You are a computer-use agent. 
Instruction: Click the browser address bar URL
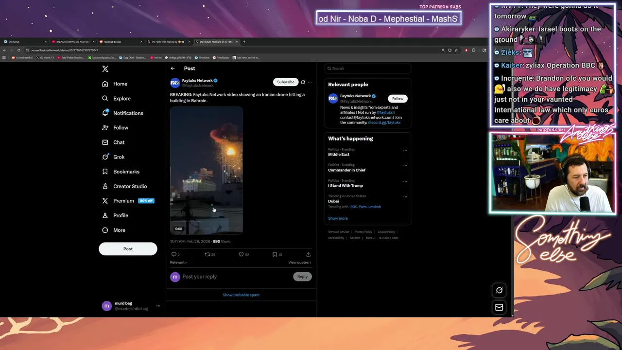65,50
